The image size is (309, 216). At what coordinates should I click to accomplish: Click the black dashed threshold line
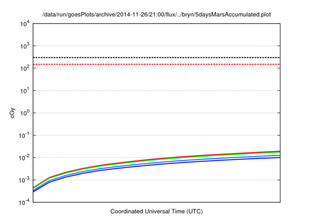[x=156, y=57]
